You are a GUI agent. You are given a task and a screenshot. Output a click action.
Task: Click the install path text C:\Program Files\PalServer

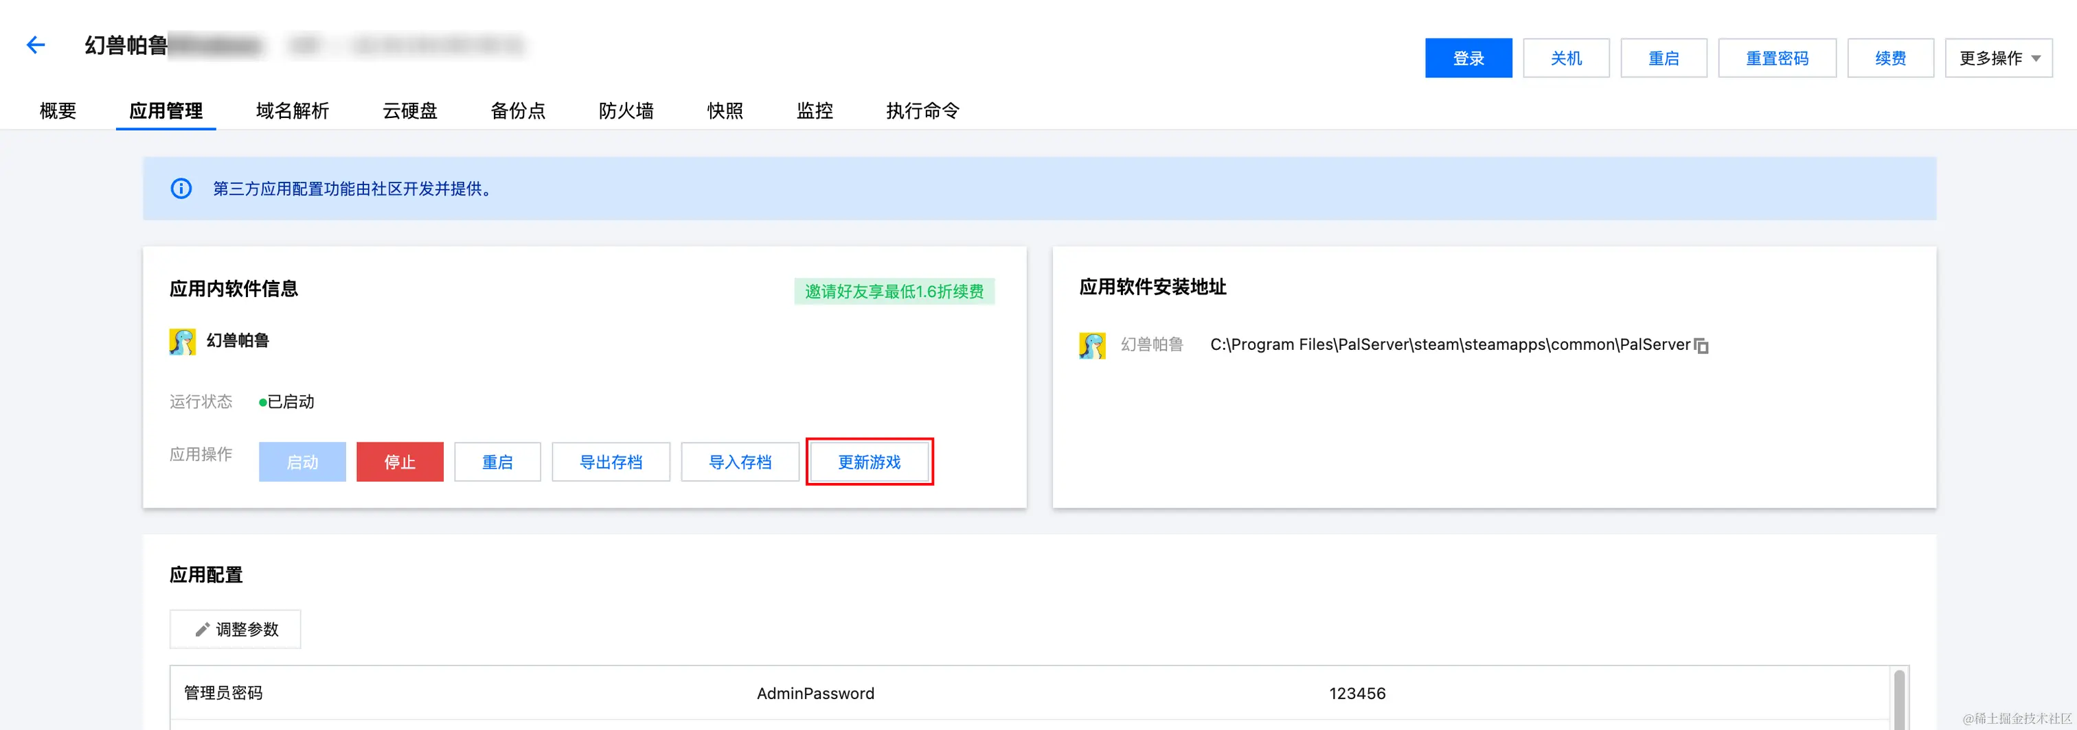click(1450, 345)
